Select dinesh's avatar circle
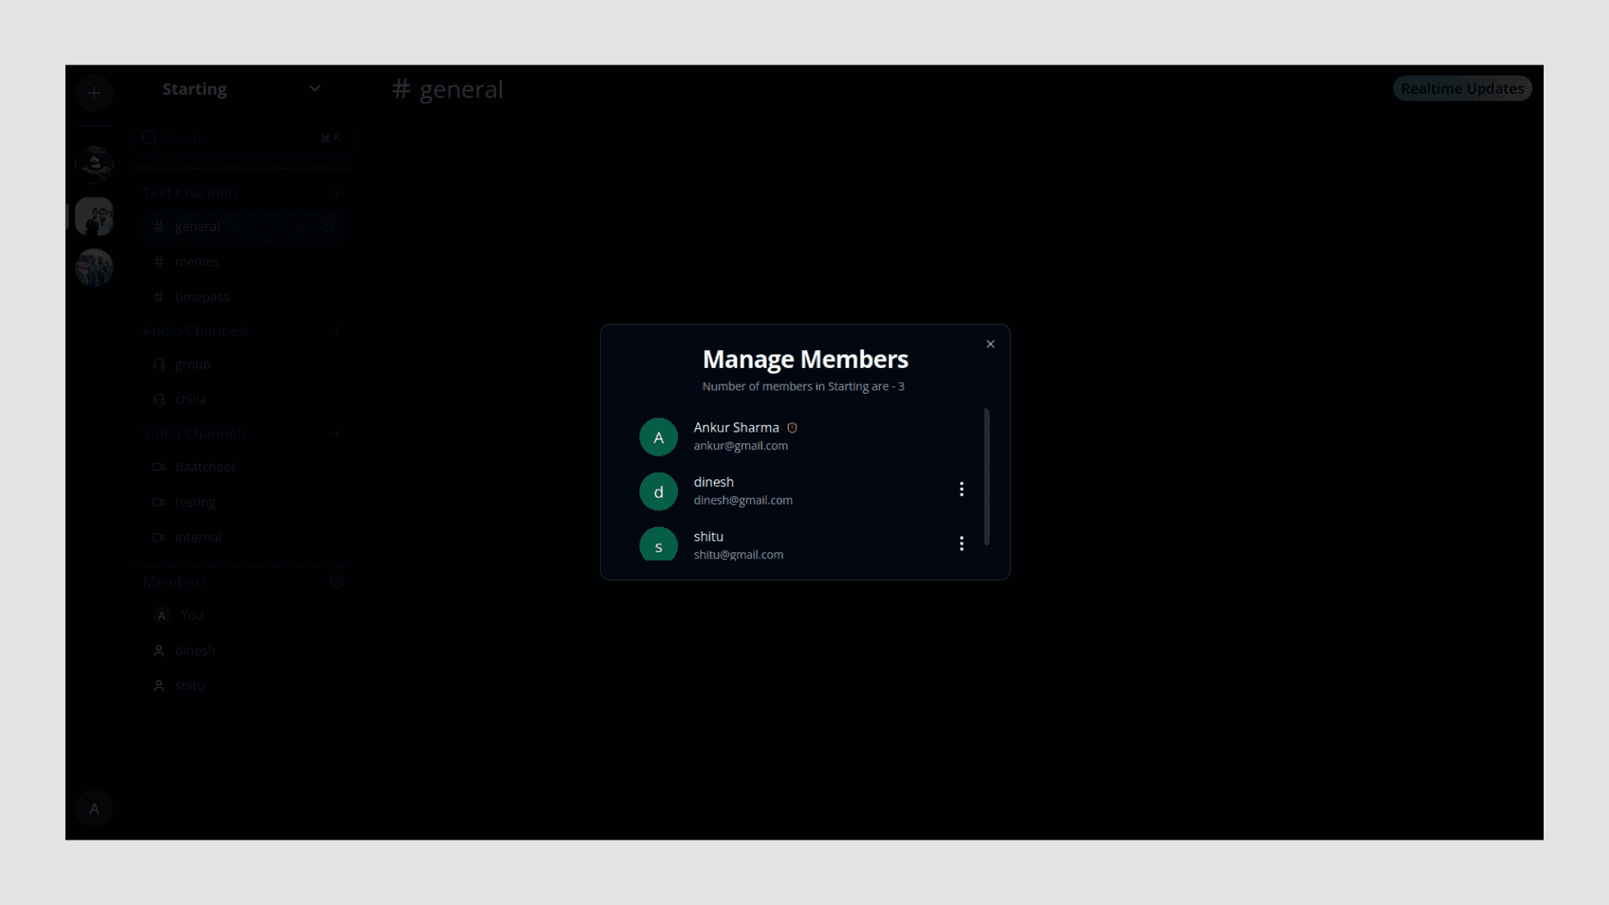The image size is (1609, 905). 659,491
